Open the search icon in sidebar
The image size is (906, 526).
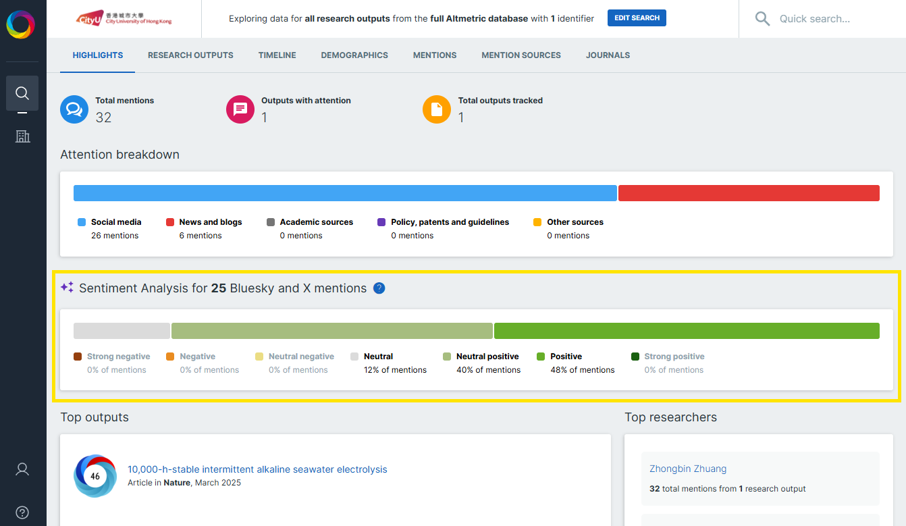coord(22,93)
